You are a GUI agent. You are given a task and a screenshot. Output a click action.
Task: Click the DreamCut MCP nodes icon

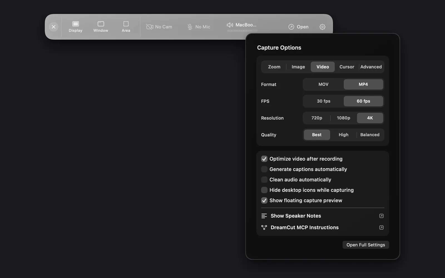pos(264,227)
